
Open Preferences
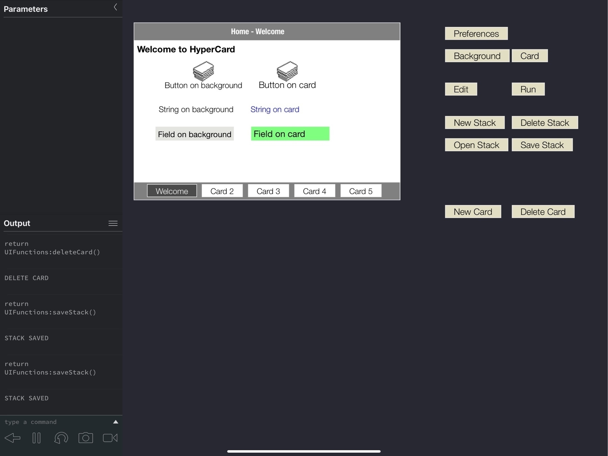[x=476, y=33]
